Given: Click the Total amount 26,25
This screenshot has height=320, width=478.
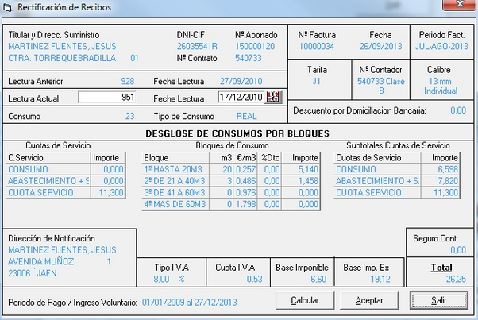Looking at the screenshot, I should coord(456,279).
